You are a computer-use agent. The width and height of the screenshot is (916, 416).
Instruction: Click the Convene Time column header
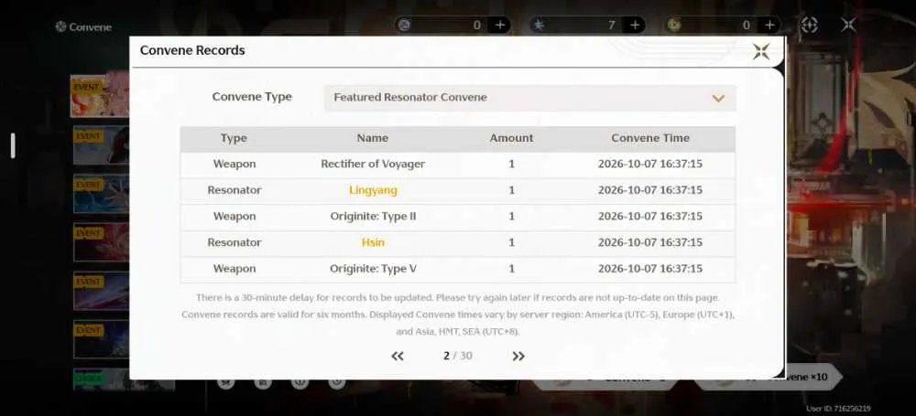click(x=650, y=138)
